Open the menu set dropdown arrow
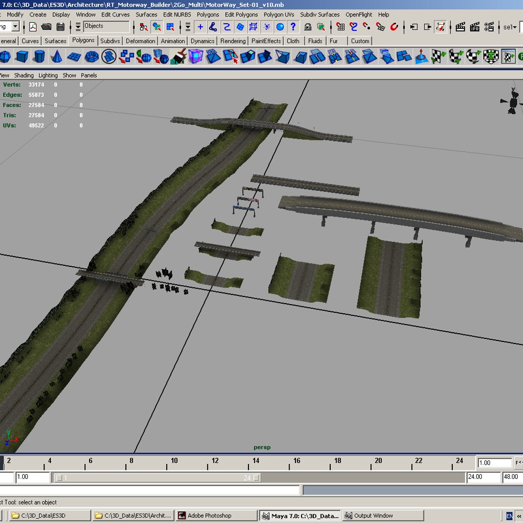The width and height of the screenshot is (523, 523). 15,26
